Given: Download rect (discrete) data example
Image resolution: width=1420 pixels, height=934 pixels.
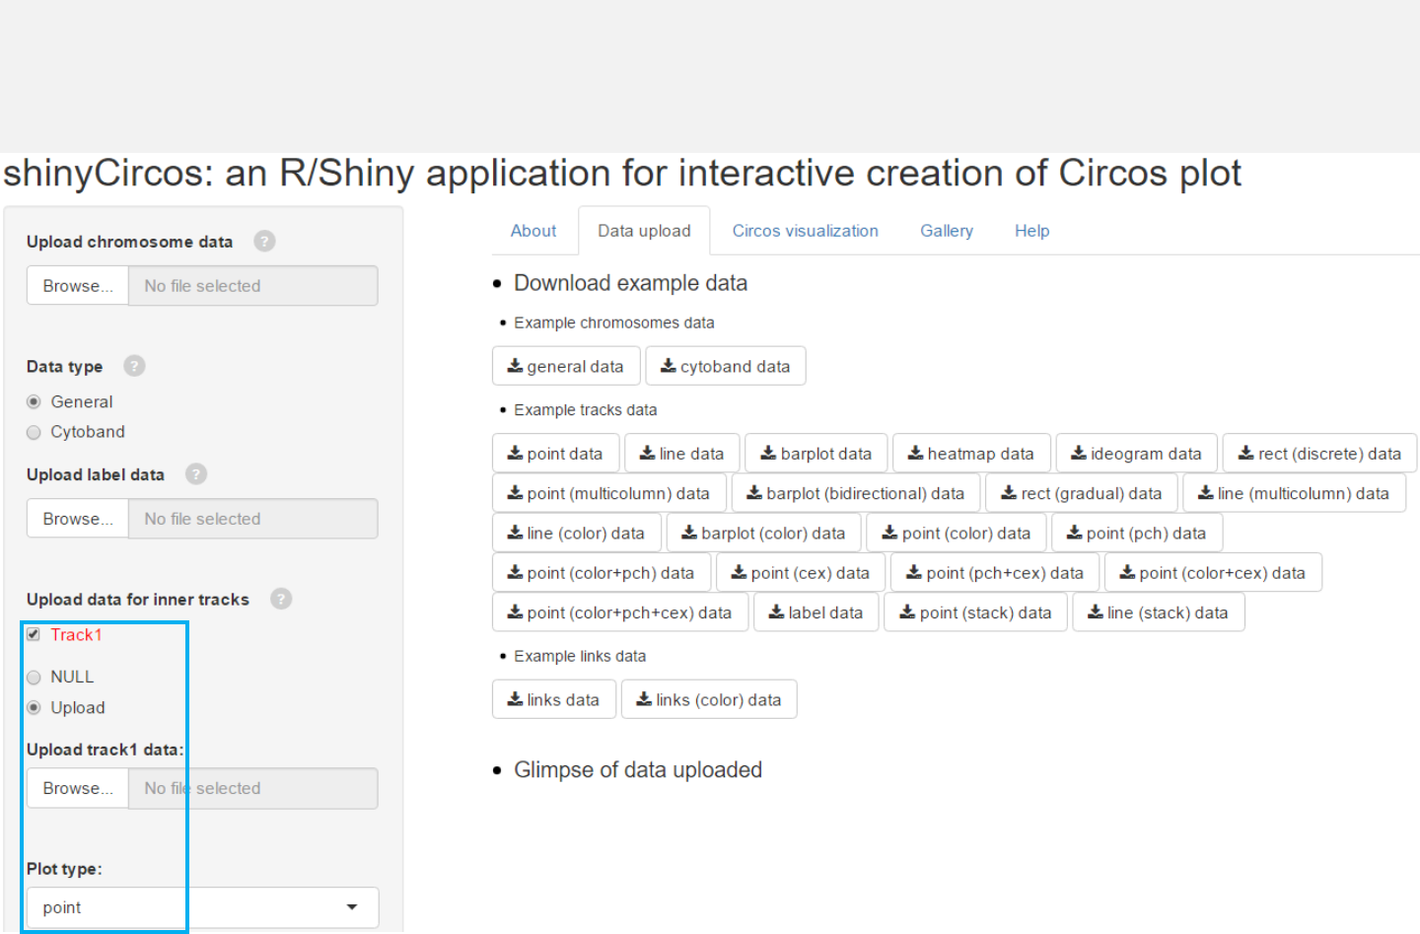Looking at the screenshot, I should 1319,454.
